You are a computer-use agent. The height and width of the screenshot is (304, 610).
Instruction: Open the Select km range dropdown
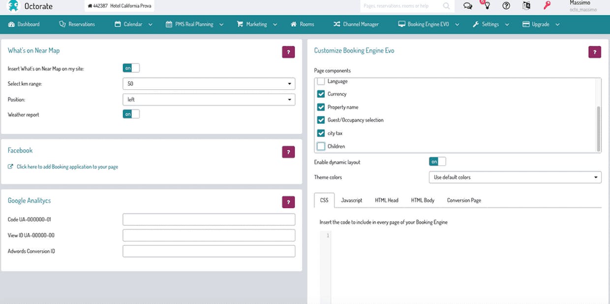[x=209, y=83]
